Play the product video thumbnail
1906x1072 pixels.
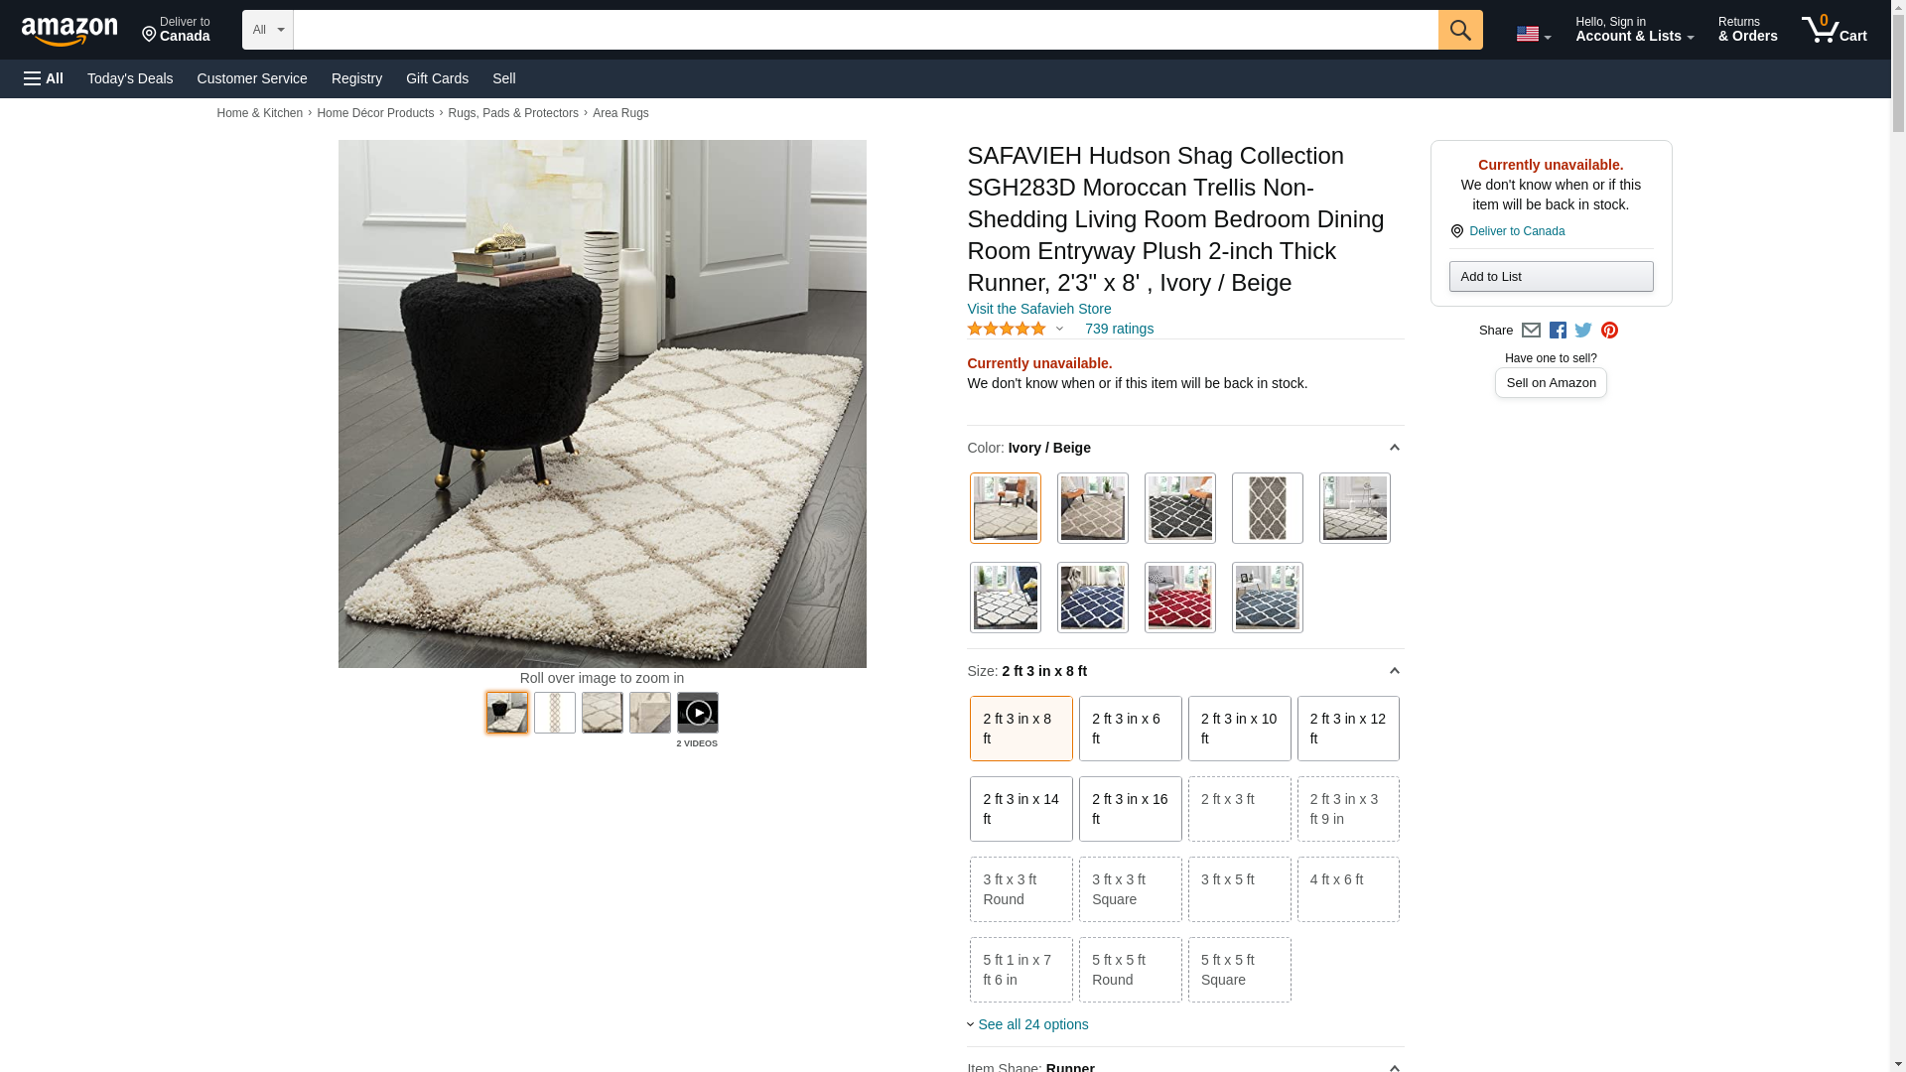697,713
